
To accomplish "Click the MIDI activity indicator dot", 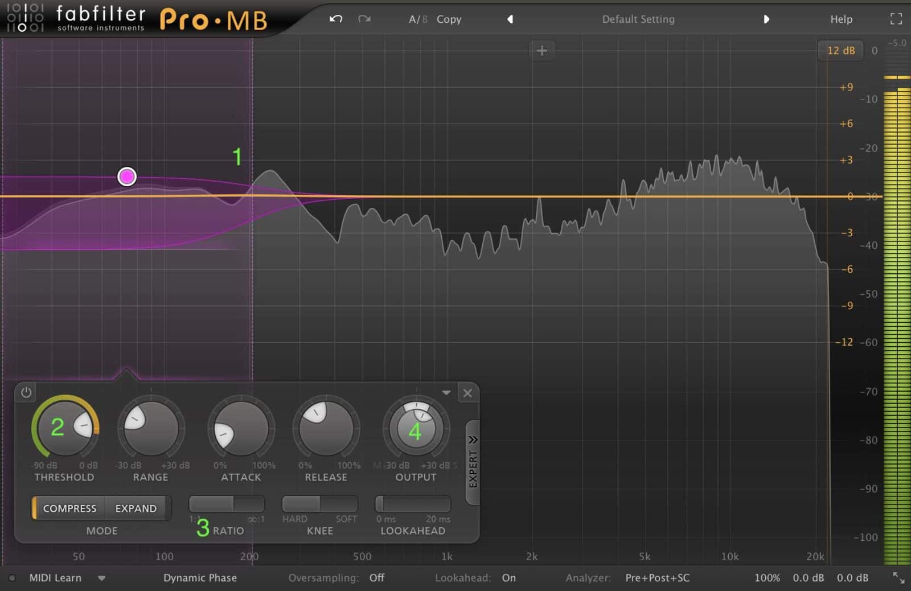I will [x=12, y=578].
